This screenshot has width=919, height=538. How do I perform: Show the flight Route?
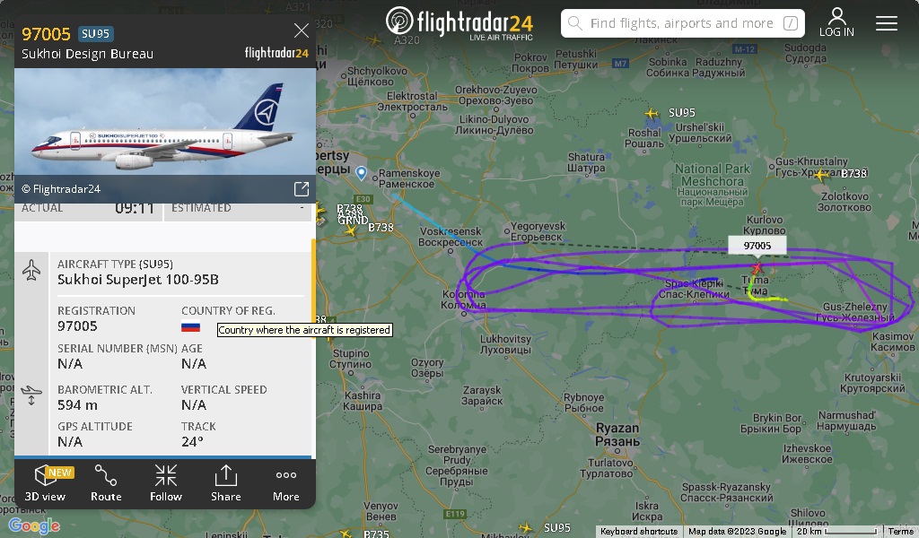click(x=106, y=483)
